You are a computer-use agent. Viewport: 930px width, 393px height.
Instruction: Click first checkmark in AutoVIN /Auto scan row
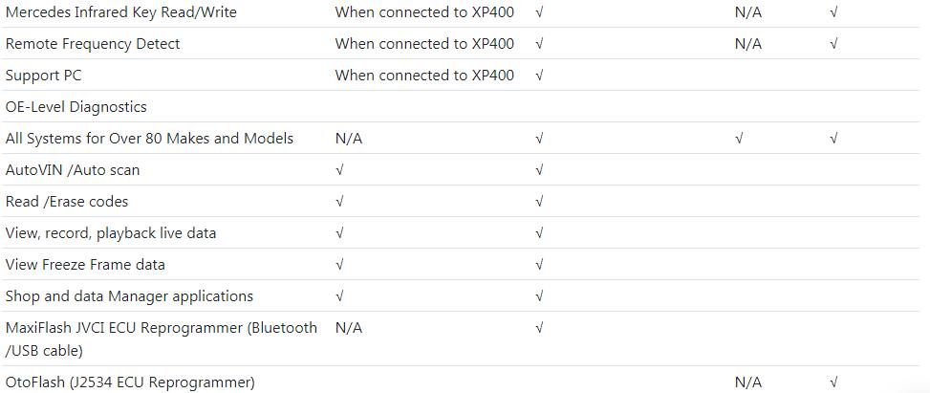[x=339, y=170]
